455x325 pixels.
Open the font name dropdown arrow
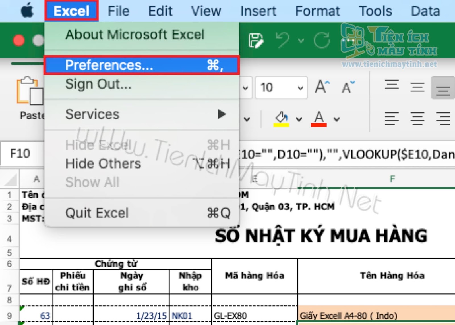[x=245, y=88]
